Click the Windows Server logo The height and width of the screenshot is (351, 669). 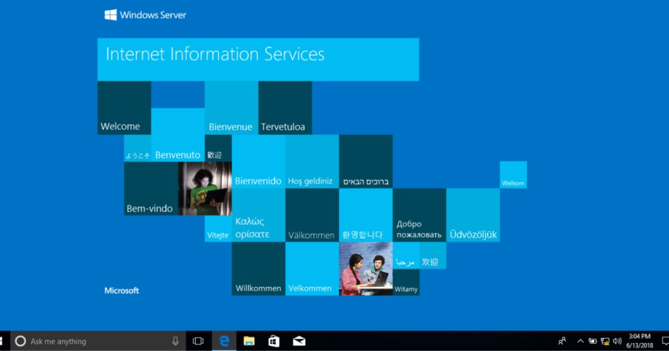pos(146,15)
